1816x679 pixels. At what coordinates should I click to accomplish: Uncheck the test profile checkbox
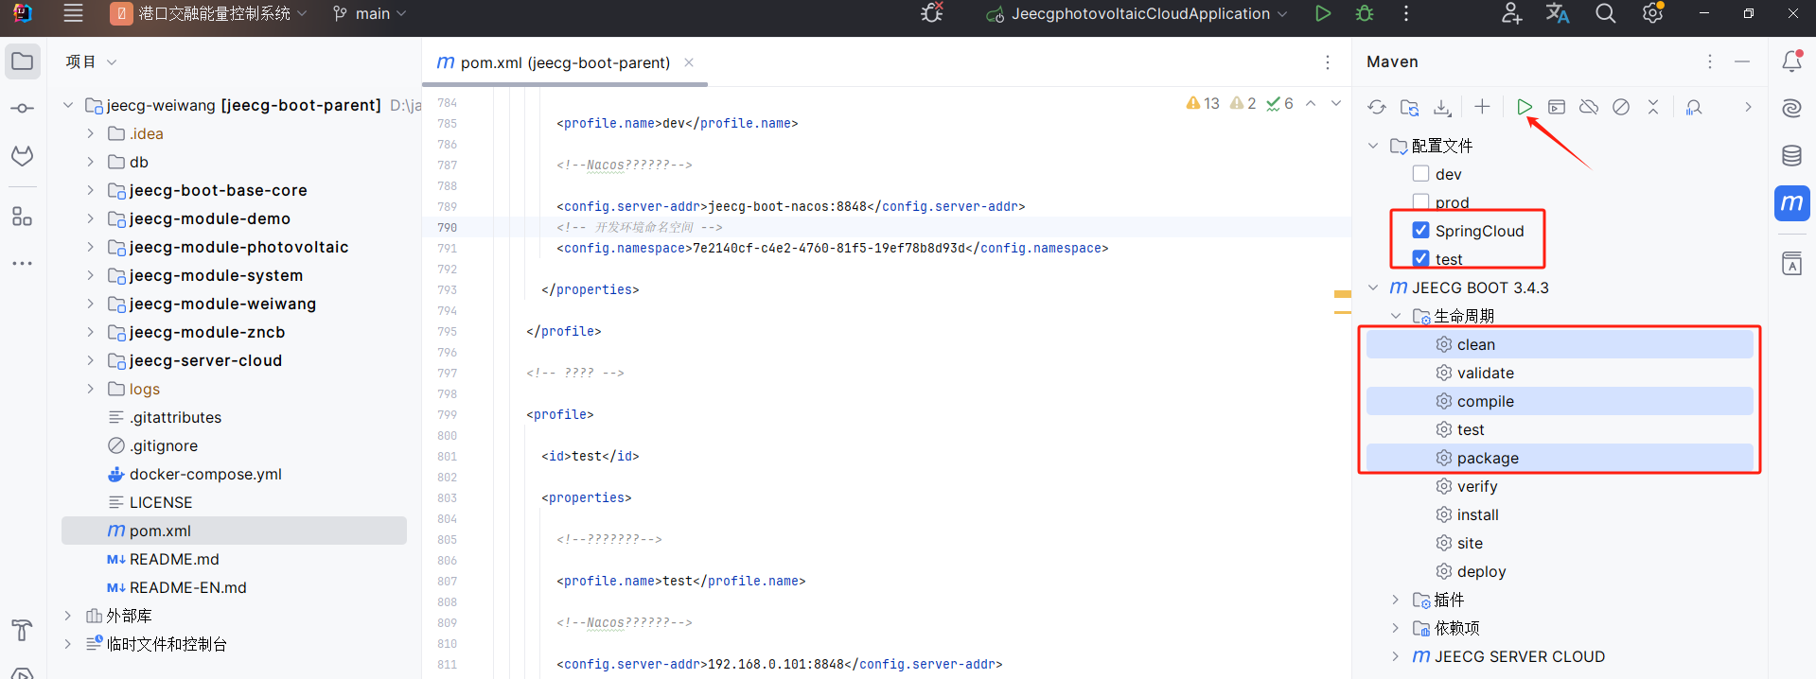click(1420, 258)
